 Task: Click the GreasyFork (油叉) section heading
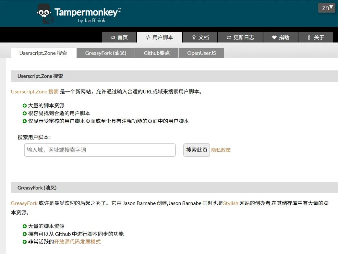tap(37, 188)
